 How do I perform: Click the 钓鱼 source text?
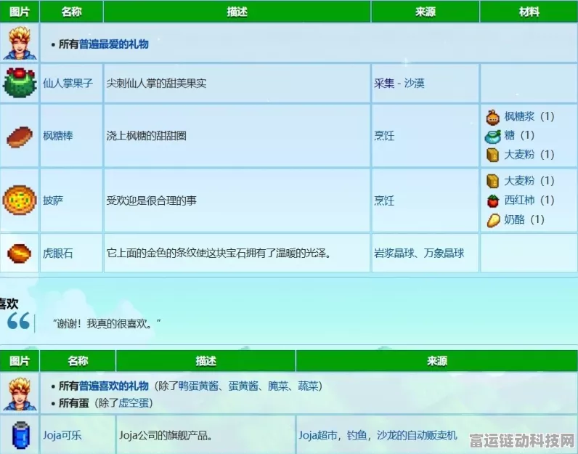point(357,436)
